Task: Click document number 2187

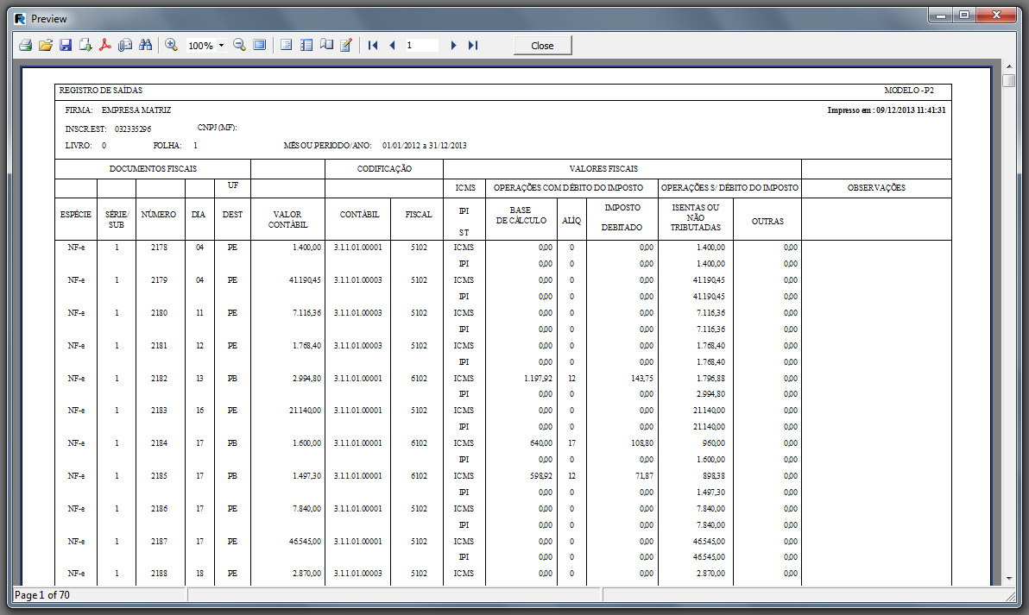Action: click(159, 542)
